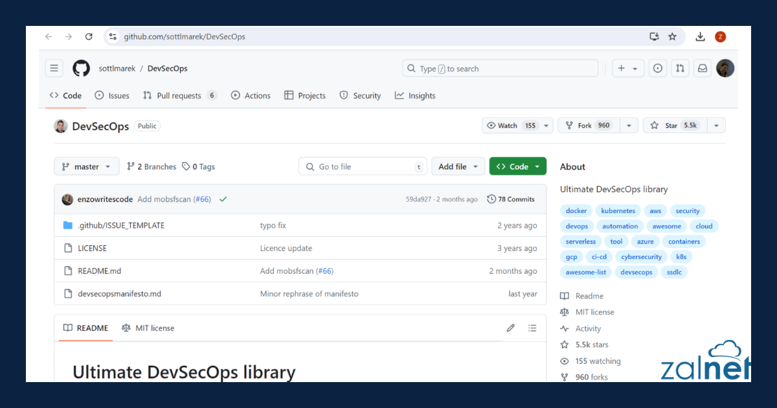The height and width of the screenshot is (408, 777).
Task: Open the .github/ISSUE_TEMPLATE folder
Action: click(x=121, y=225)
